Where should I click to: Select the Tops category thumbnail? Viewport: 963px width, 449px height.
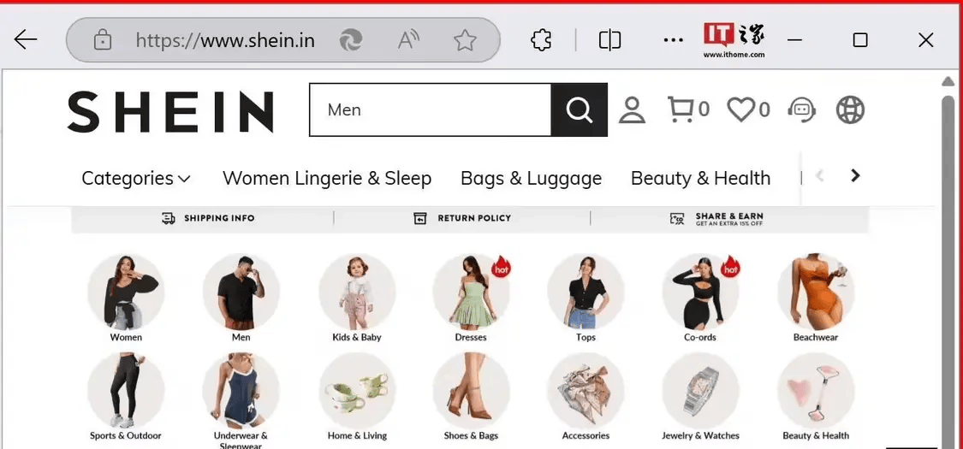[586, 292]
